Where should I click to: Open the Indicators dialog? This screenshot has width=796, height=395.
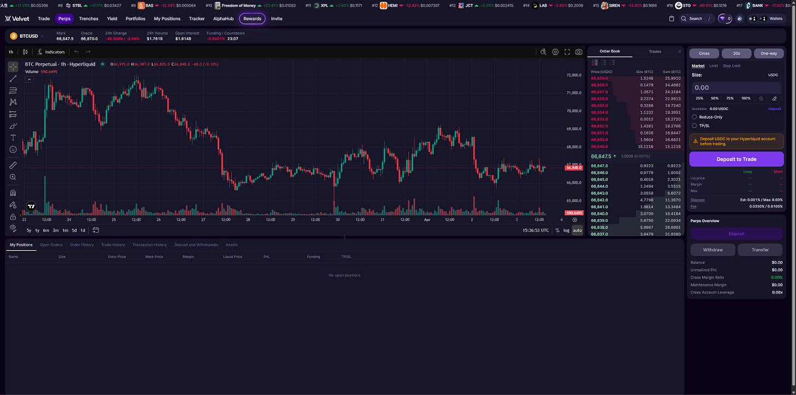(x=51, y=52)
